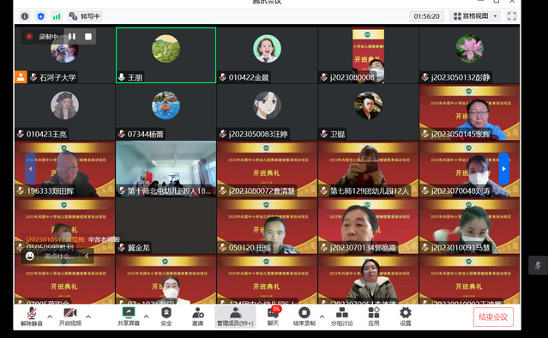The height and width of the screenshot is (338, 548).
Task: Open the Share Screen (共享屏幕) tool
Action: [129, 317]
